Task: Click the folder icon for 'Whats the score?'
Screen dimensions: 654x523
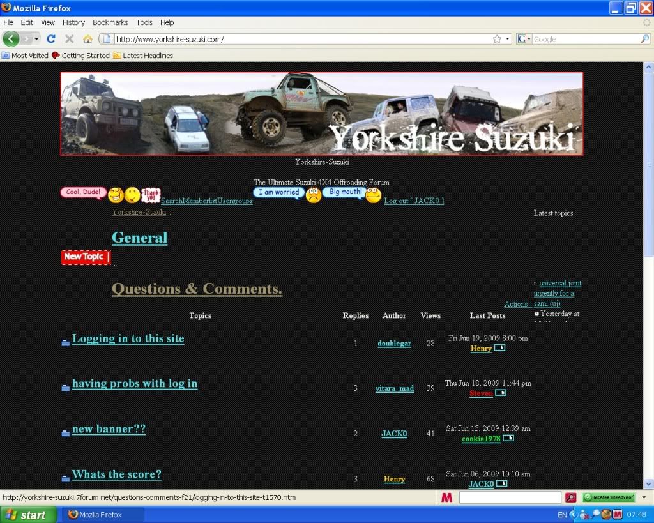Action: tap(66, 479)
